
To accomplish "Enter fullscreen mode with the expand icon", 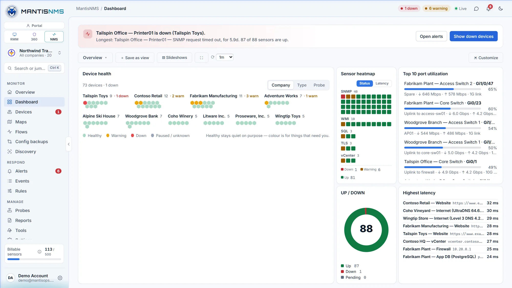I will [x=201, y=58].
